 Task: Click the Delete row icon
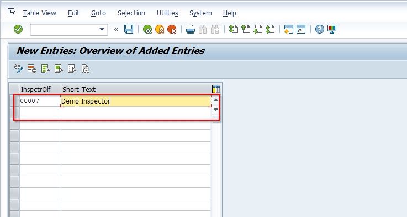pyautogui.click(x=32, y=69)
